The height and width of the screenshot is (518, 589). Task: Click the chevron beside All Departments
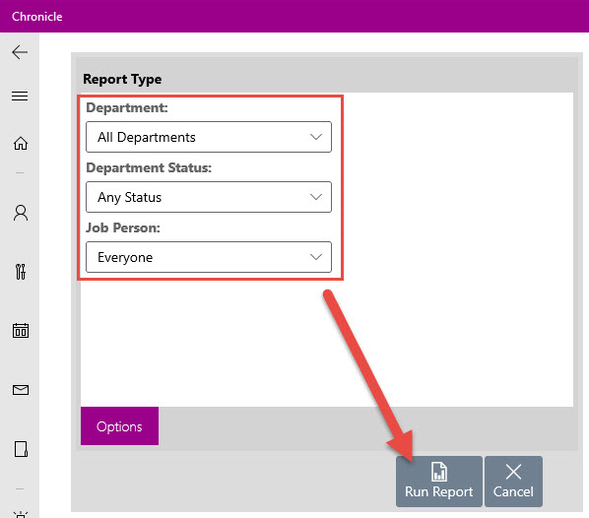tap(316, 137)
